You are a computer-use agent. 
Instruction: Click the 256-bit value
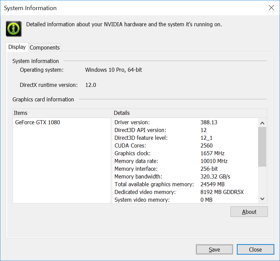209,169
